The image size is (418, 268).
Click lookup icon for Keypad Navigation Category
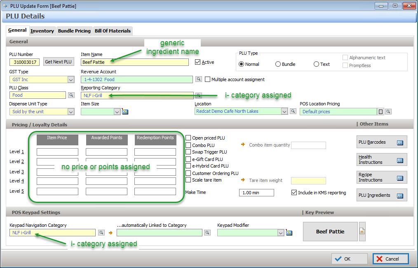pos(101,233)
